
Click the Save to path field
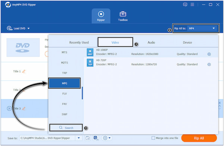(x=47, y=138)
